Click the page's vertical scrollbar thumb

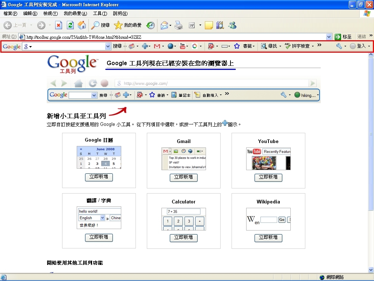pyautogui.click(x=371, y=134)
